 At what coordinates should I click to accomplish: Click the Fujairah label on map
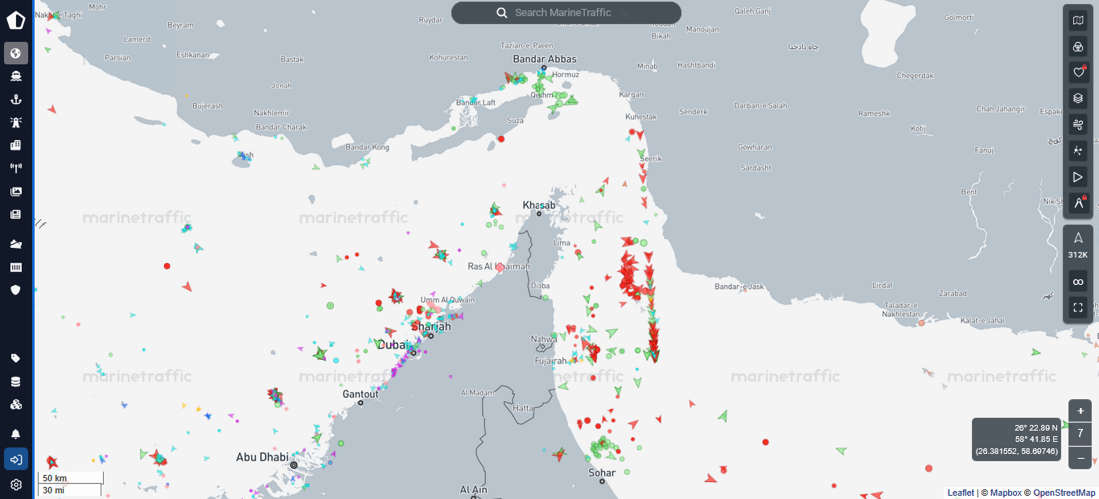pos(551,361)
